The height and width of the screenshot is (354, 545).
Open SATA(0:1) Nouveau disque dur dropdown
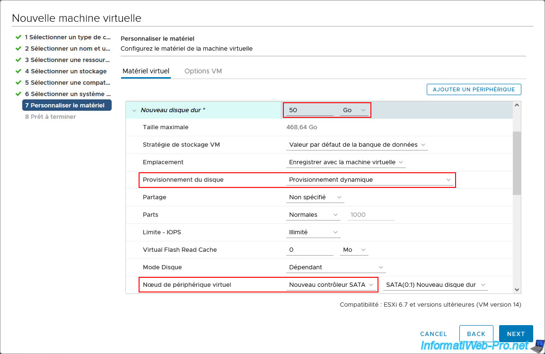coord(436,285)
